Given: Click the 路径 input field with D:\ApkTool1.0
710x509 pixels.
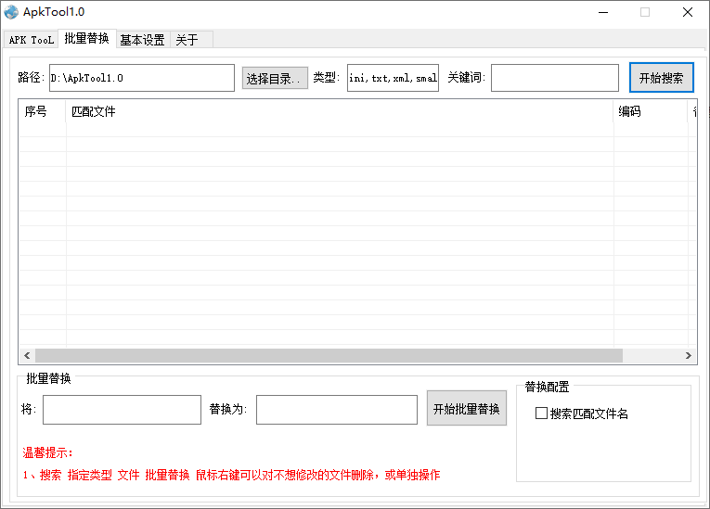Looking at the screenshot, I should [142, 78].
